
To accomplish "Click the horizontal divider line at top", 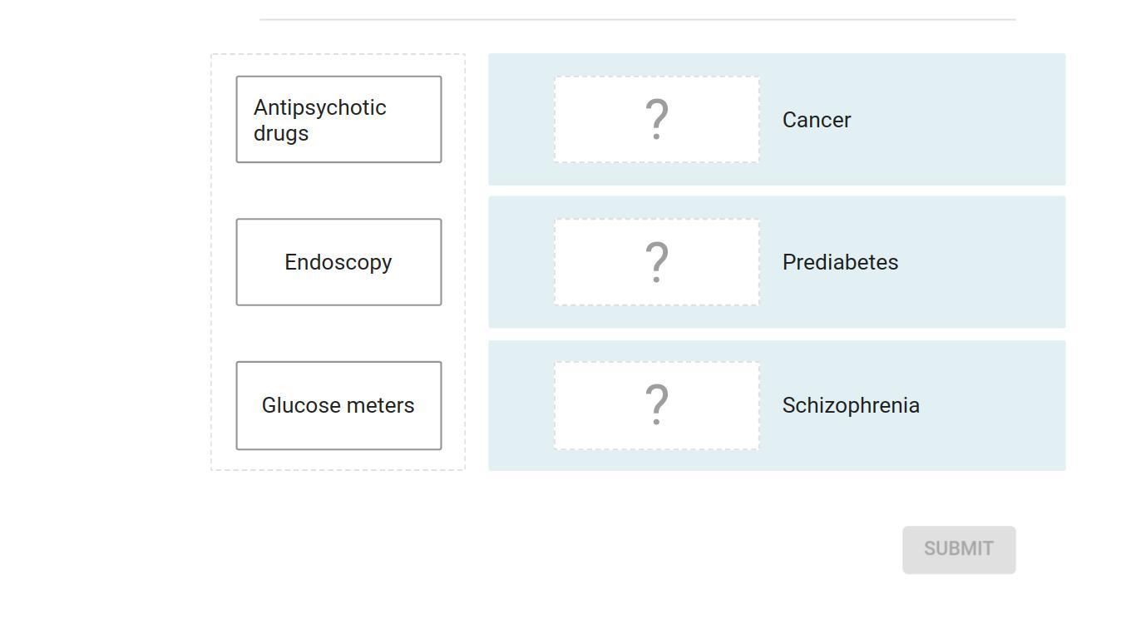I will 637,19.
